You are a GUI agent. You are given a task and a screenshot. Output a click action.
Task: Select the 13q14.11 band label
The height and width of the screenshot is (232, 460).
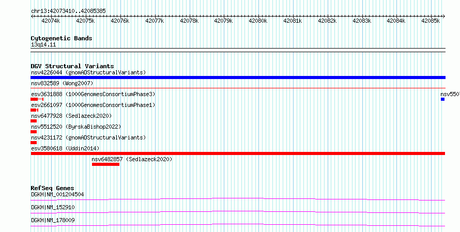(43, 45)
